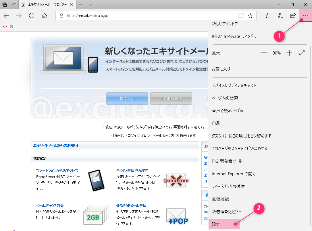Increase zoom with plus button
Image resolution: width=312 pixels, height=231 pixels.
coord(289,53)
